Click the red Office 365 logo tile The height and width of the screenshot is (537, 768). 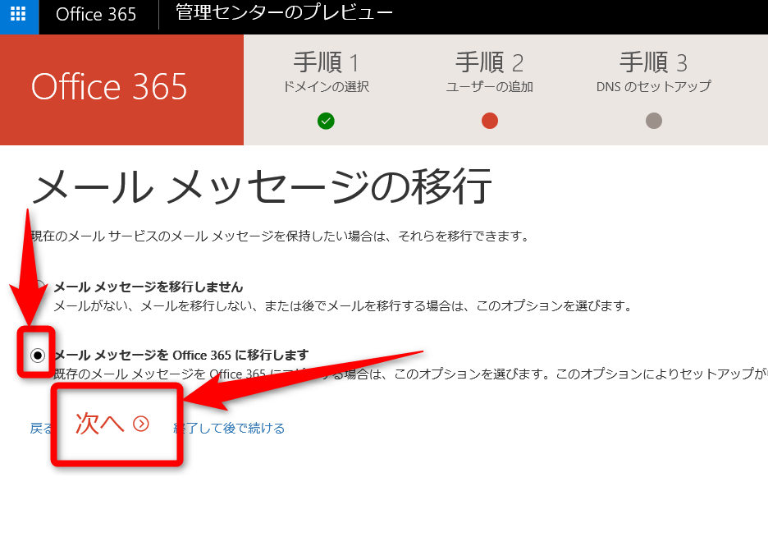click(x=109, y=87)
